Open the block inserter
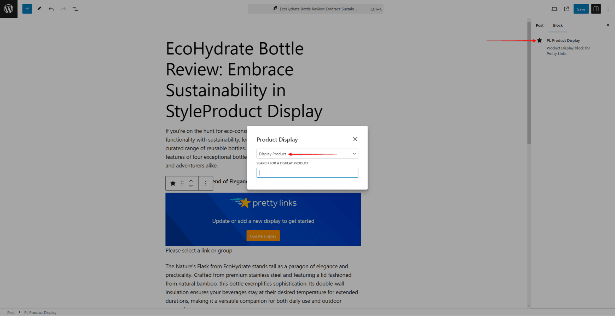This screenshot has height=316, width=615. pos(27,9)
